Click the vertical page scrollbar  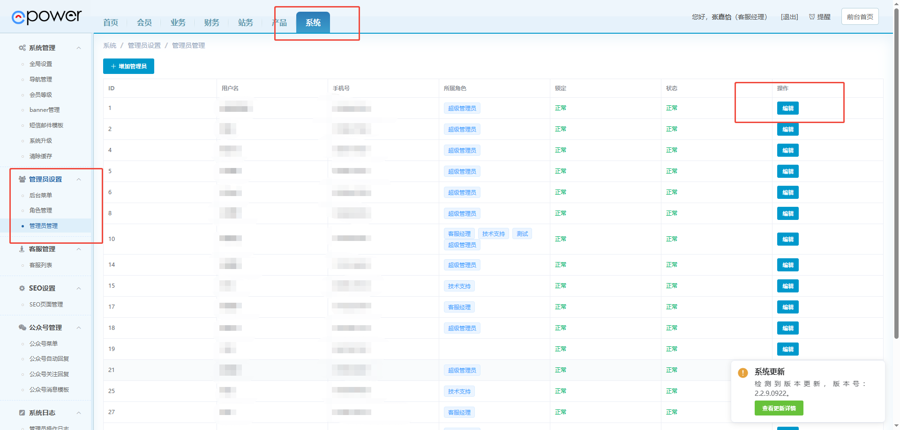(x=897, y=173)
